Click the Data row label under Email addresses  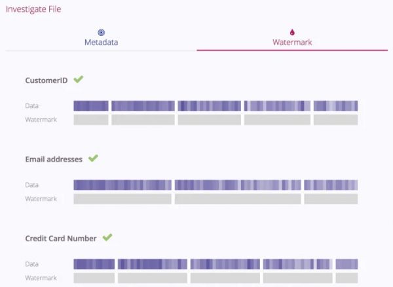click(32, 185)
